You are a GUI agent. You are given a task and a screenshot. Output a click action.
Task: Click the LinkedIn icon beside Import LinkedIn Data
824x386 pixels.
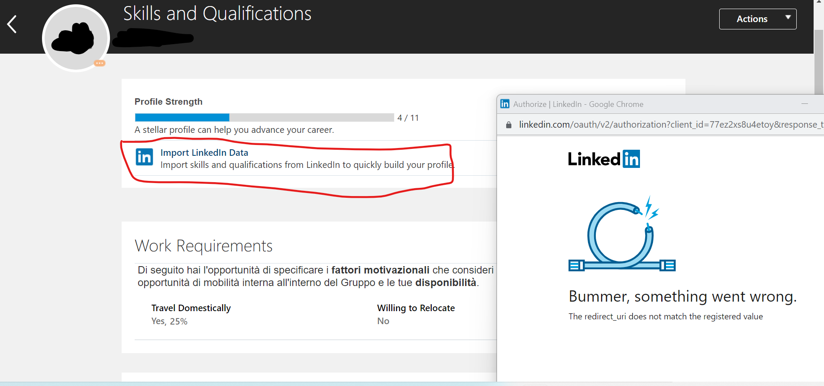coord(144,157)
